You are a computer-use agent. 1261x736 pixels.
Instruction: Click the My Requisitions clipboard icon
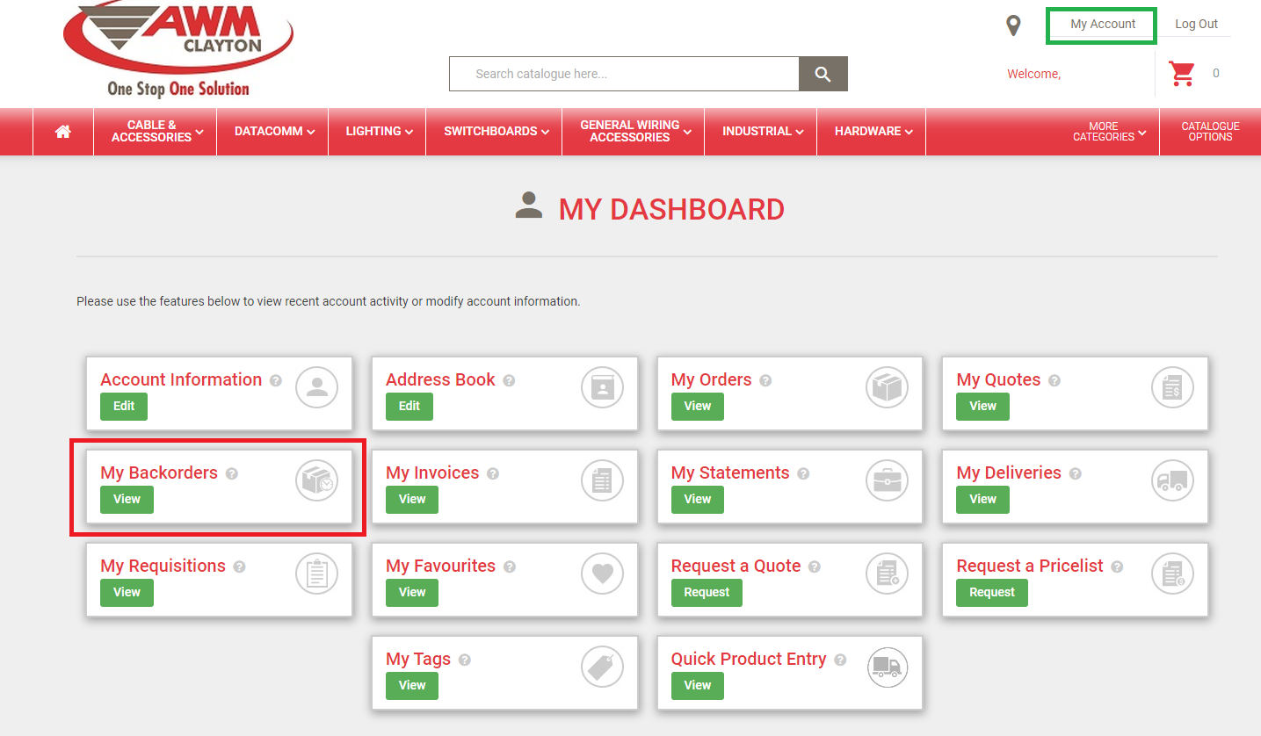tap(316, 574)
